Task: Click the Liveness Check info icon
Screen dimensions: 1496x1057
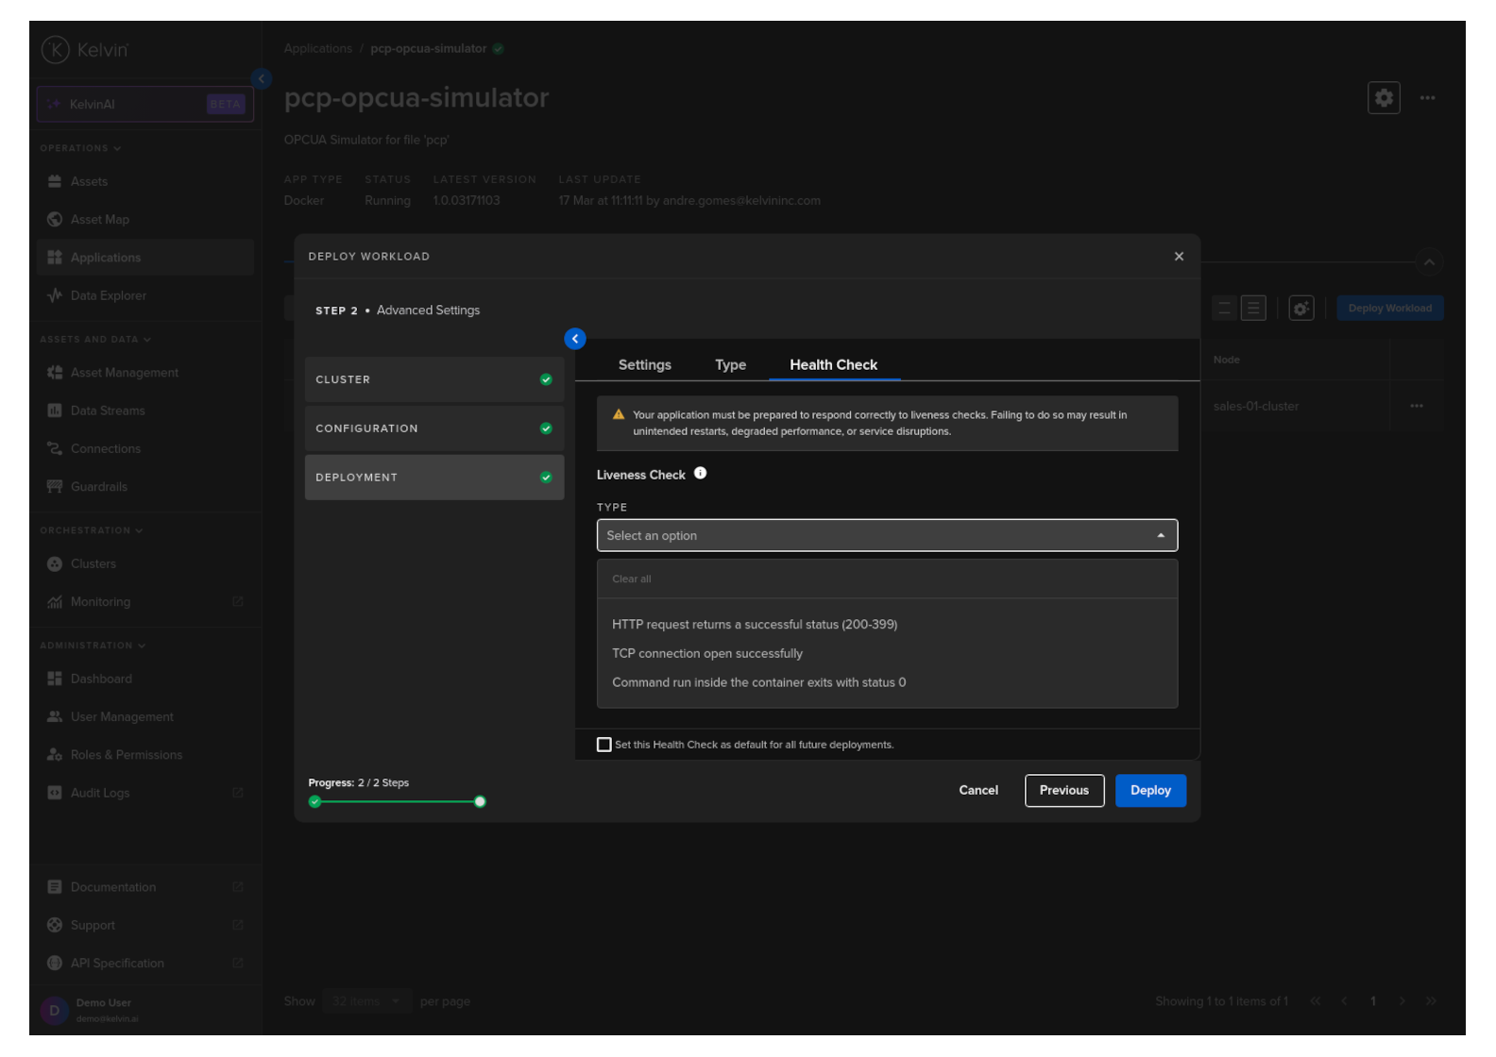Action: [700, 474]
